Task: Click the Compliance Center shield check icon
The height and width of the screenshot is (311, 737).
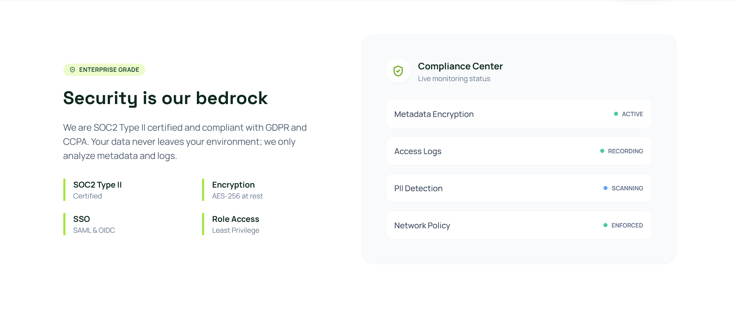Action: tap(398, 71)
